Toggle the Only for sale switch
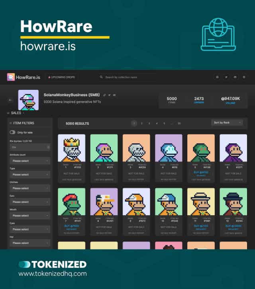The height and width of the screenshot is (289, 255). [12, 133]
